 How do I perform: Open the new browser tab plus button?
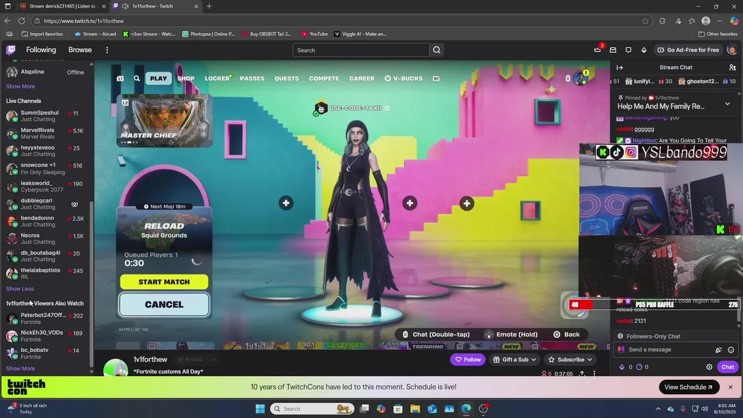[x=209, y=6]
